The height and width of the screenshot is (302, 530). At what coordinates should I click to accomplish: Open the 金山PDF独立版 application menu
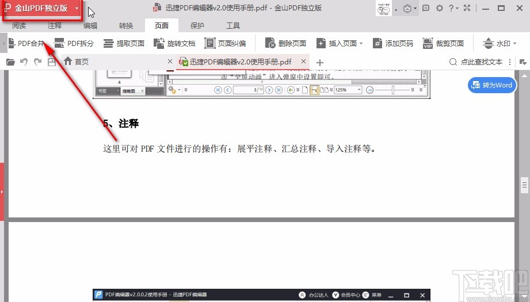click(42, 9)
